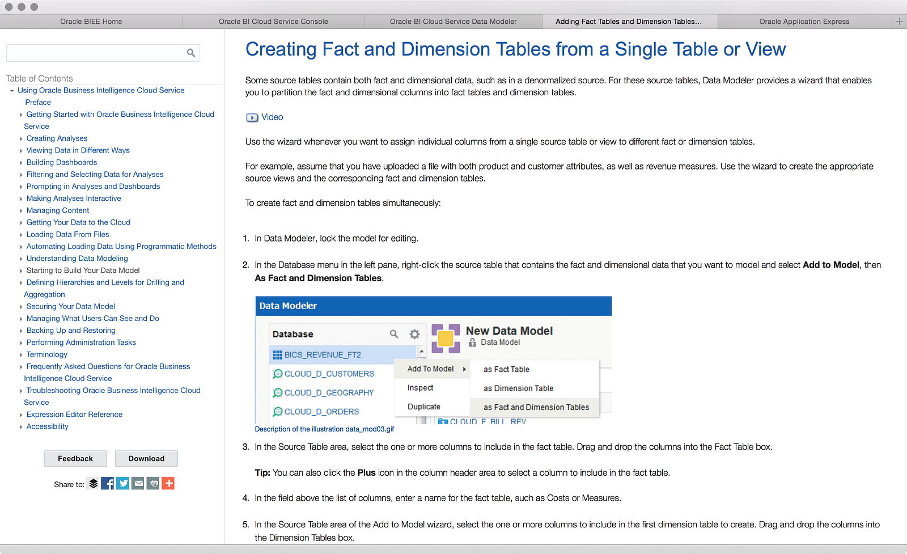Screen dimensions: 907x554
Task: Open a new tab with the plus icon
Action: 899,22
